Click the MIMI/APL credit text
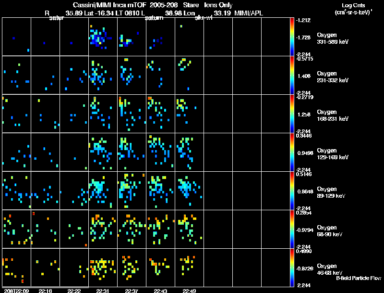 point(249,13)
